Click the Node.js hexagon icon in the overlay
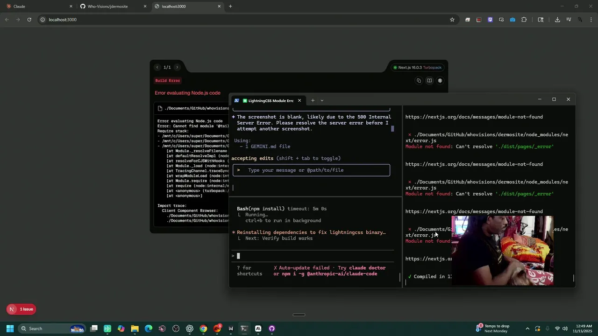This screenshot has height=336, width=598. tap(440, 81)
